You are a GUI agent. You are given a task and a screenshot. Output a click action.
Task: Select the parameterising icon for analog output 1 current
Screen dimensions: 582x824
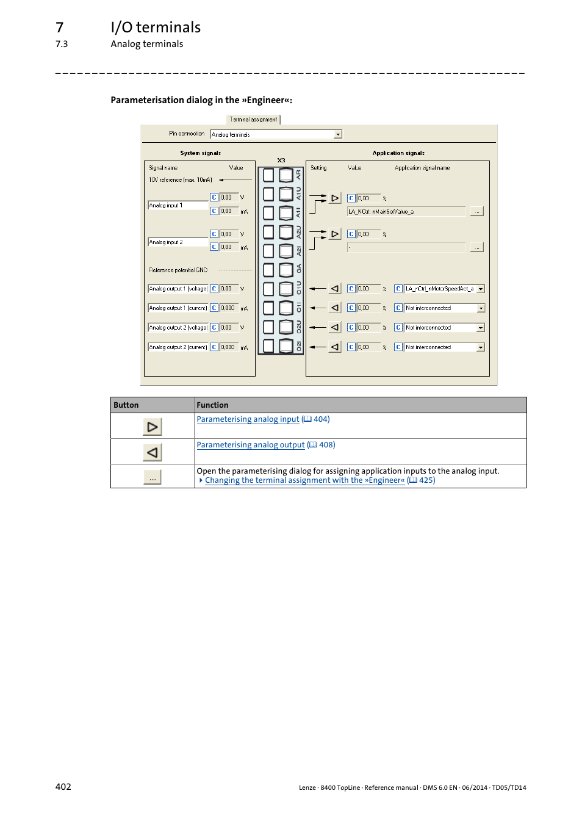334,308
